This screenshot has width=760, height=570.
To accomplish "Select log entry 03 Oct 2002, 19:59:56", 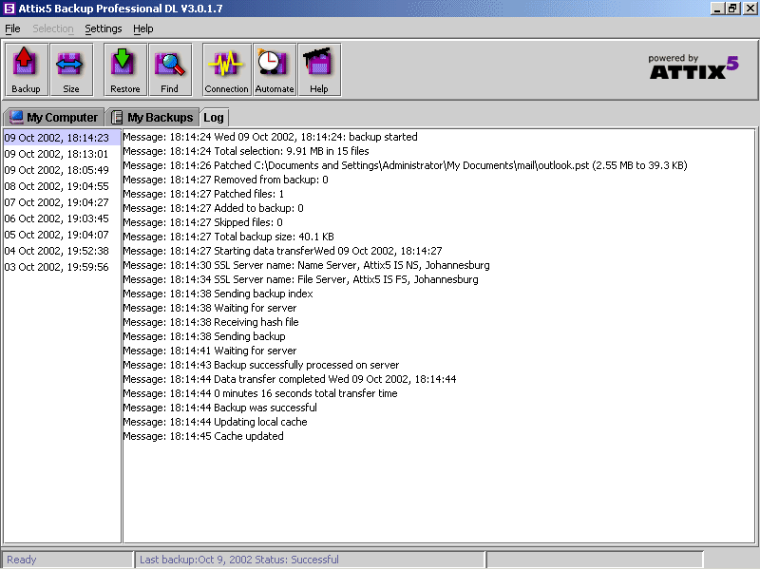I will coord(56,267).
